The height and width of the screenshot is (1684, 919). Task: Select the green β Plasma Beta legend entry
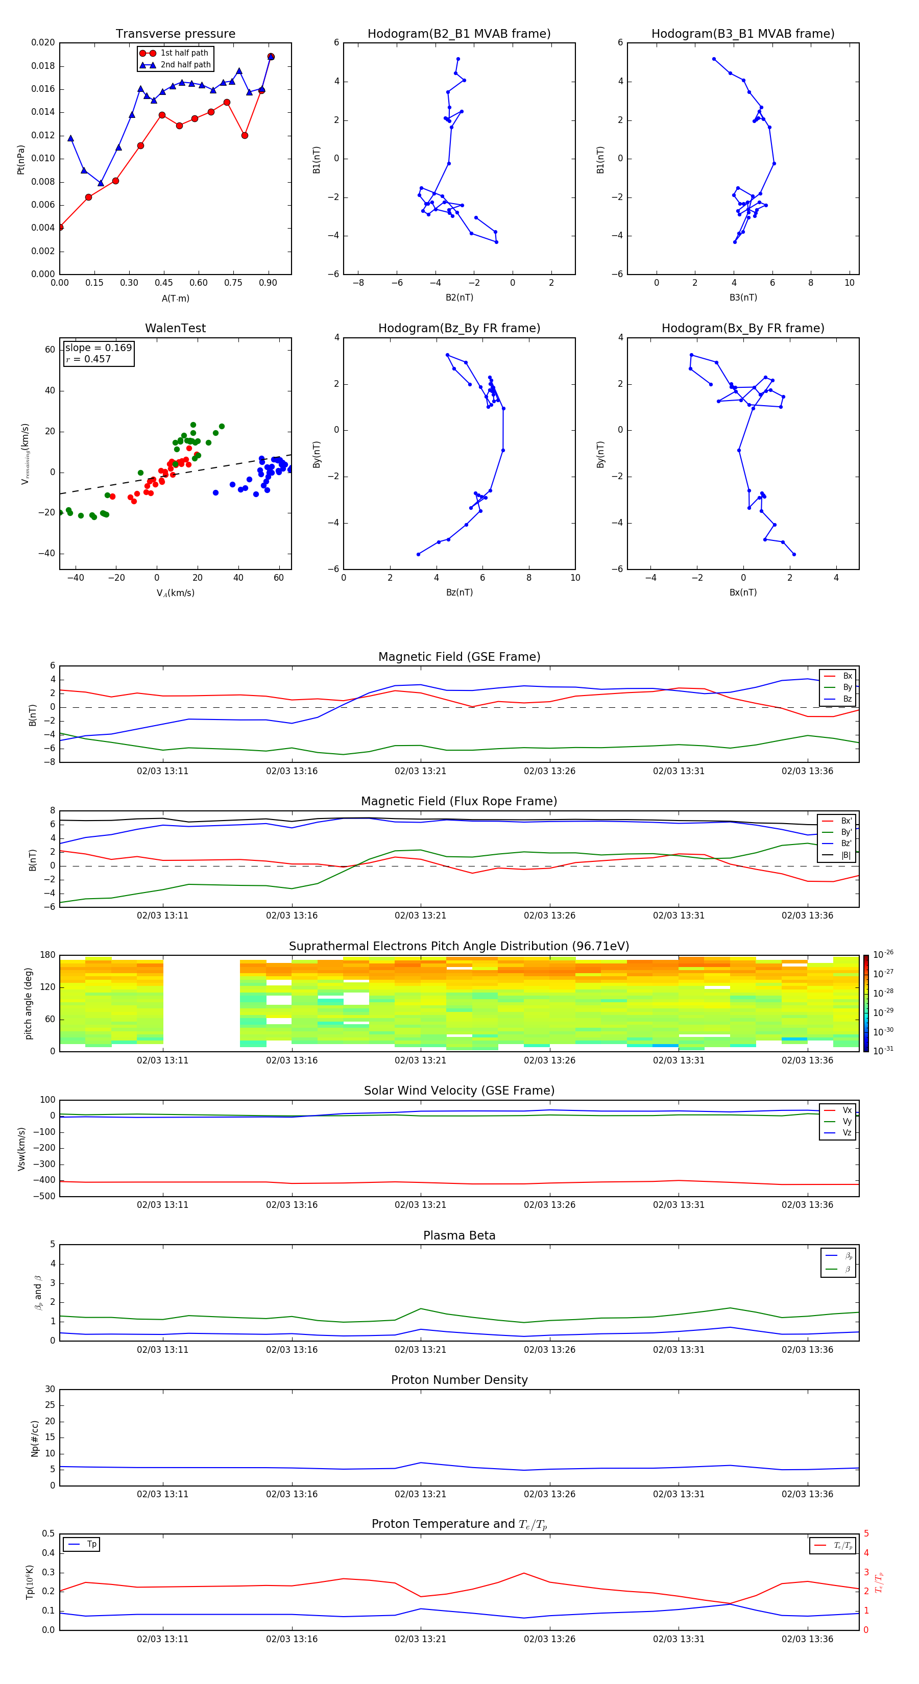tap(839, 1269)
